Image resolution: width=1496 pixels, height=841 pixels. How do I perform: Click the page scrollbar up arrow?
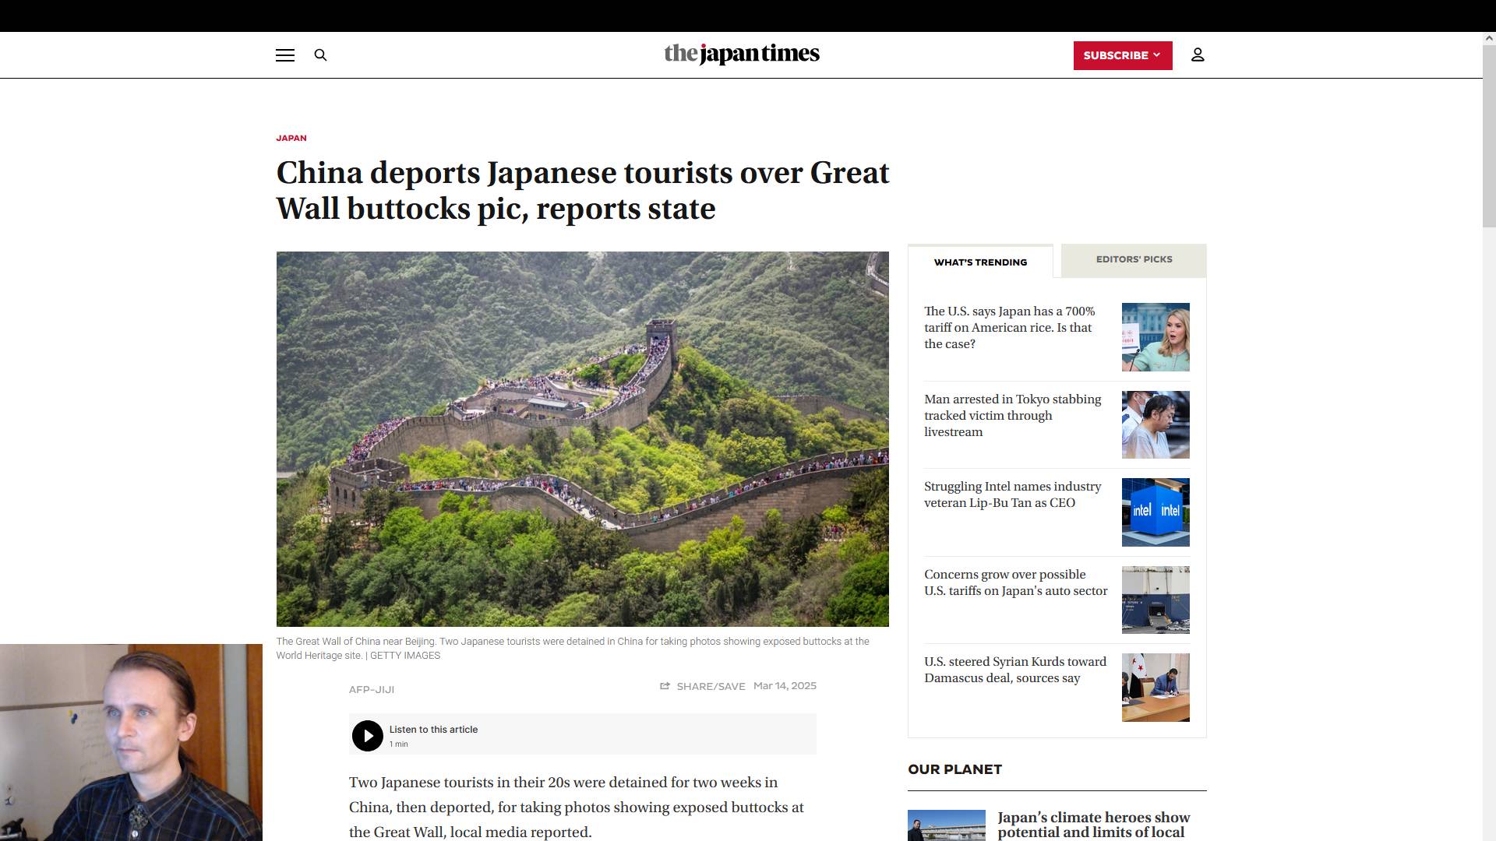(x=1489, y=38)
